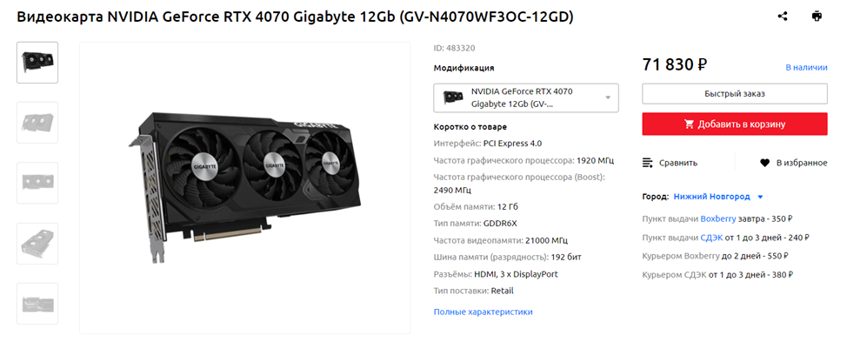Add the video card to the cart
The width and height of the screenshot is (847, 349).
pos(735,124)
